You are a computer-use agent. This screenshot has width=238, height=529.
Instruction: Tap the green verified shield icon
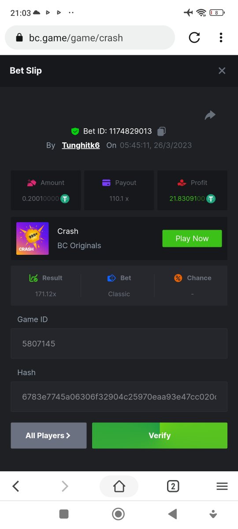tap(75, 131)
